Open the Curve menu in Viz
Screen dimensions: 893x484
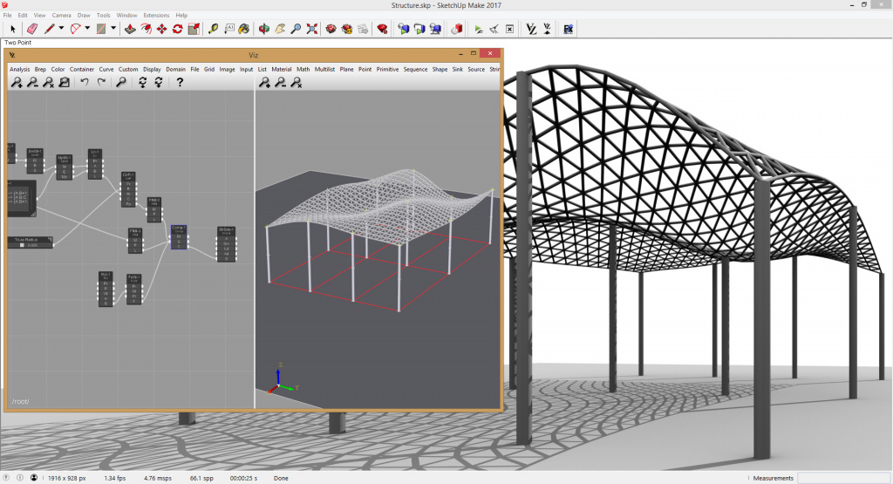coord(106,70)
